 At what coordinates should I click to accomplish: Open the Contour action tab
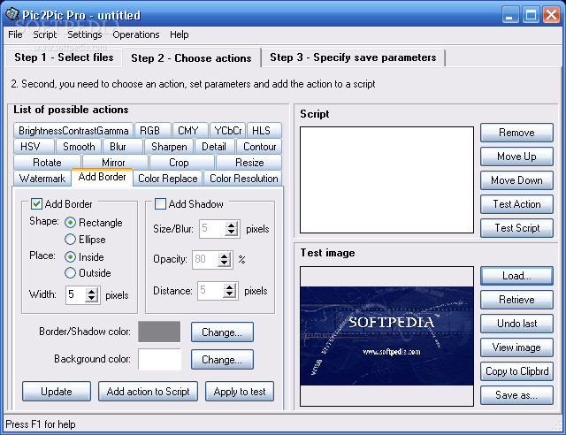259,147
